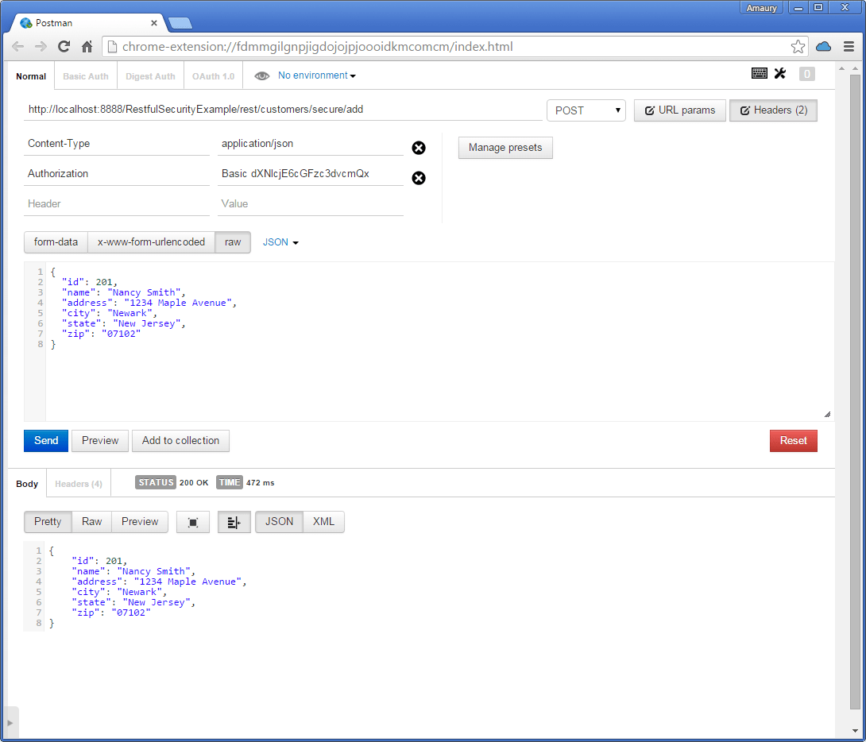Image resolution: width=866 pixels, height=742 pixels.
Task: Click the request URL field
Action: click(283, 110)
